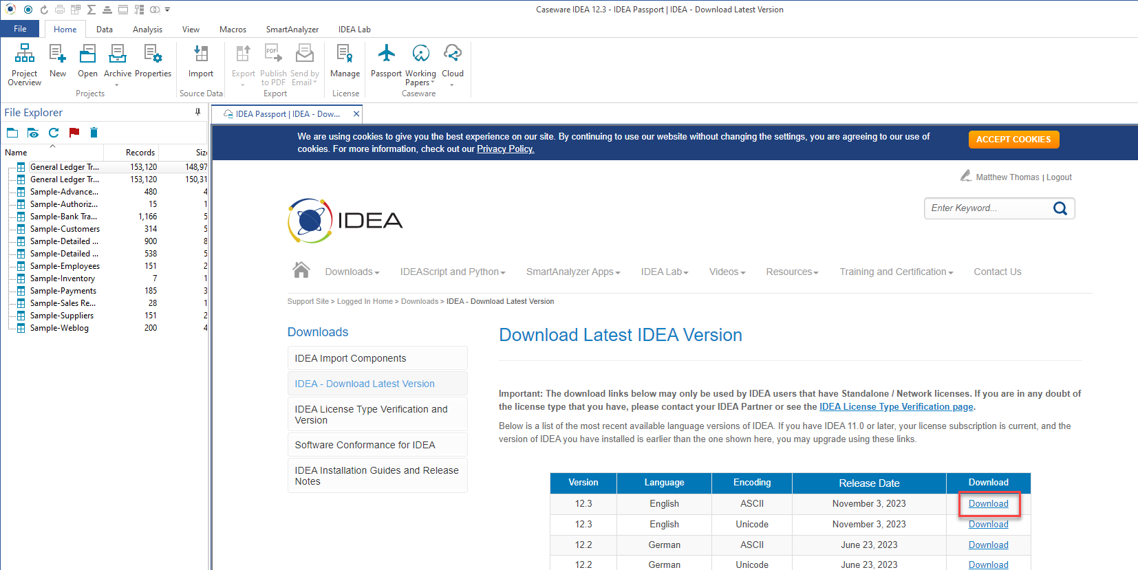Open the Privacy Policy link
1138x570 pixels.
[x=506, y=149]
